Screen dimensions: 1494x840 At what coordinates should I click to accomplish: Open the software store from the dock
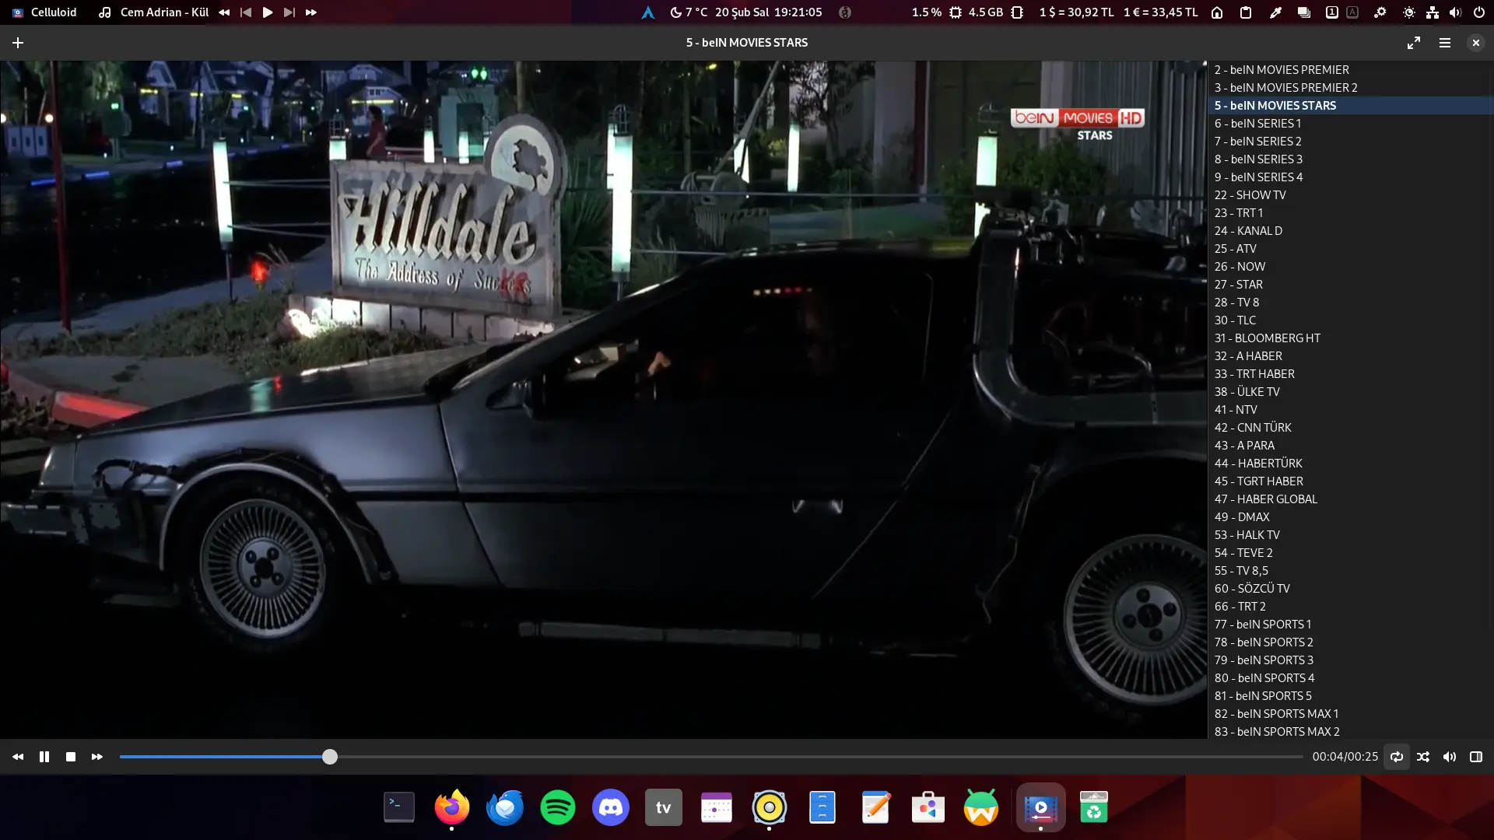point(928,808)
